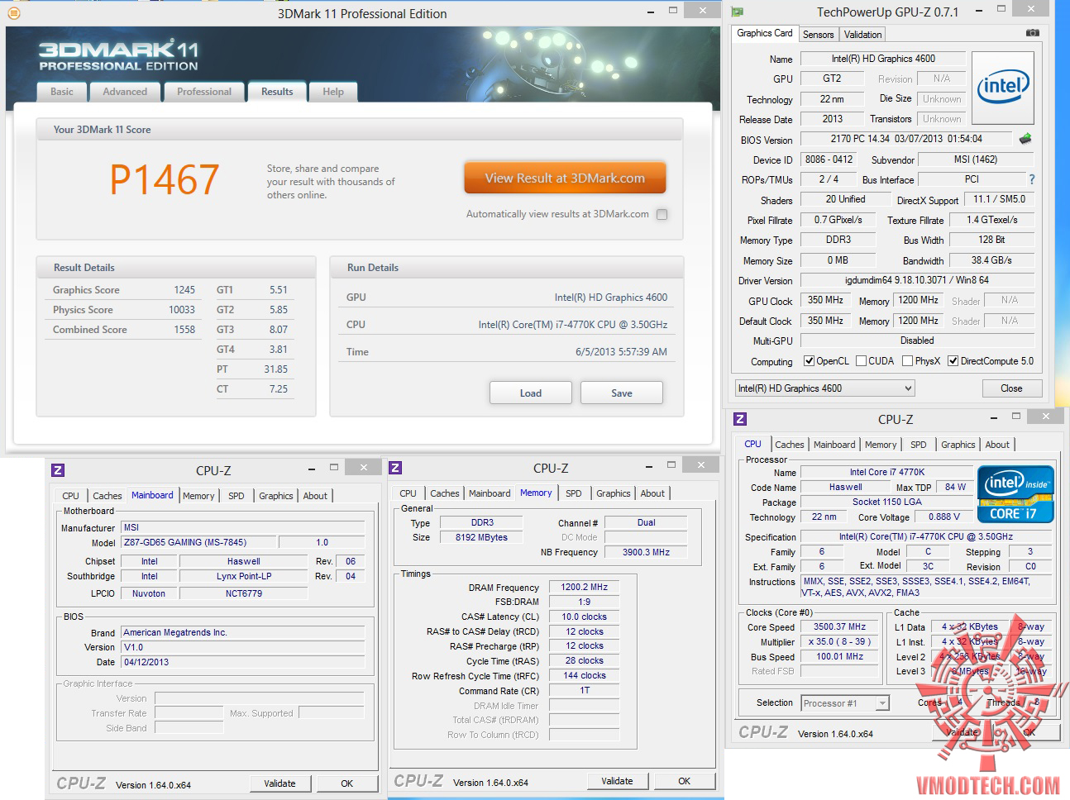
Task: Switch to the Basic tab in 3DMark 11
Action: (x=62, y=92)
